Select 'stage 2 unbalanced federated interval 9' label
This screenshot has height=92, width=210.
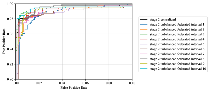point(177,64)
